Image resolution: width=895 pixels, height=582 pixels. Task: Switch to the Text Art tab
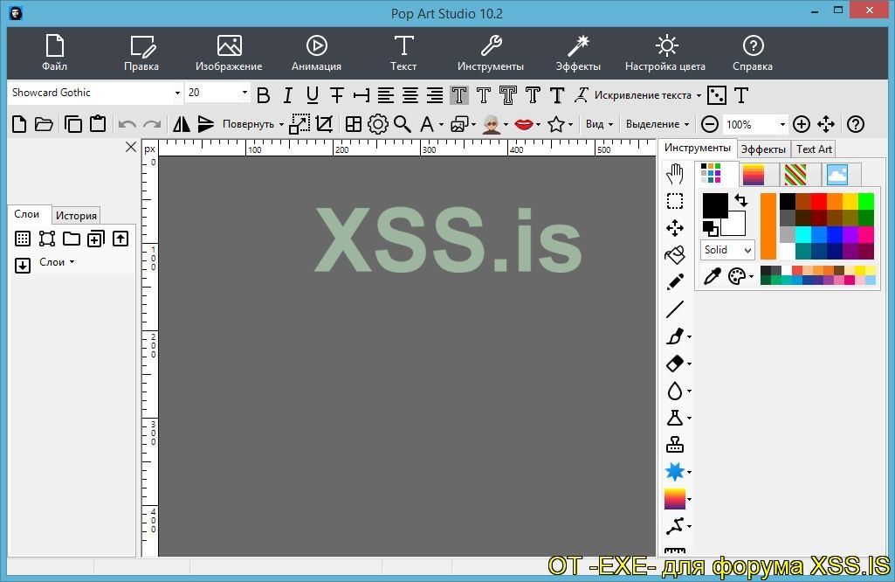click(814, 149)
